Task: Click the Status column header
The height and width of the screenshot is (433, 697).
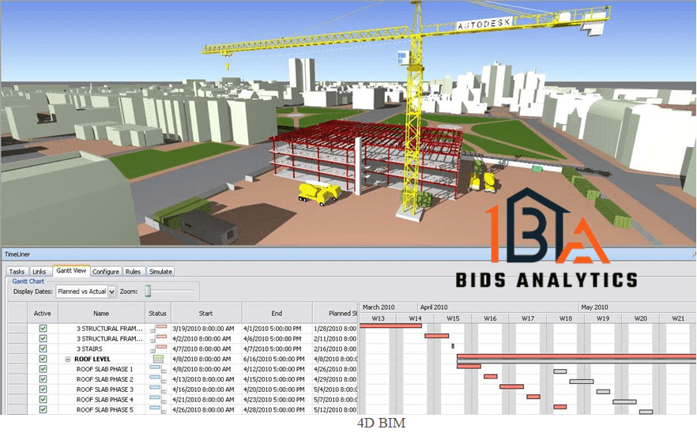Action: click(158, 314)
